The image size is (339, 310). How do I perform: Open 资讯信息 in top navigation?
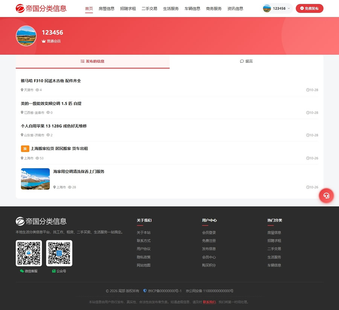(x=235, y=9)
